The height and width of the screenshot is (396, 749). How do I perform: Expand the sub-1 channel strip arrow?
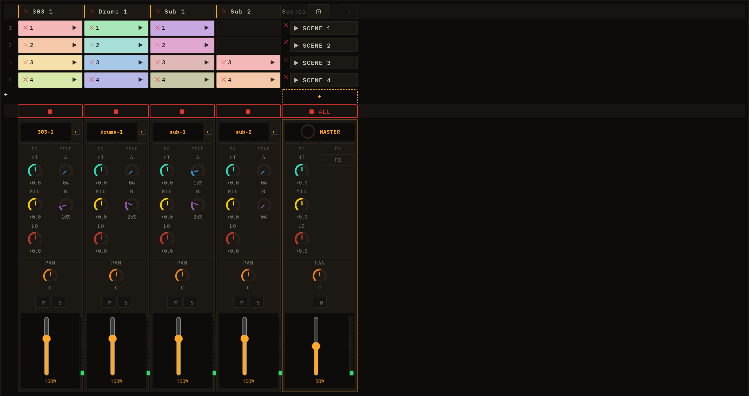[208, 132]
